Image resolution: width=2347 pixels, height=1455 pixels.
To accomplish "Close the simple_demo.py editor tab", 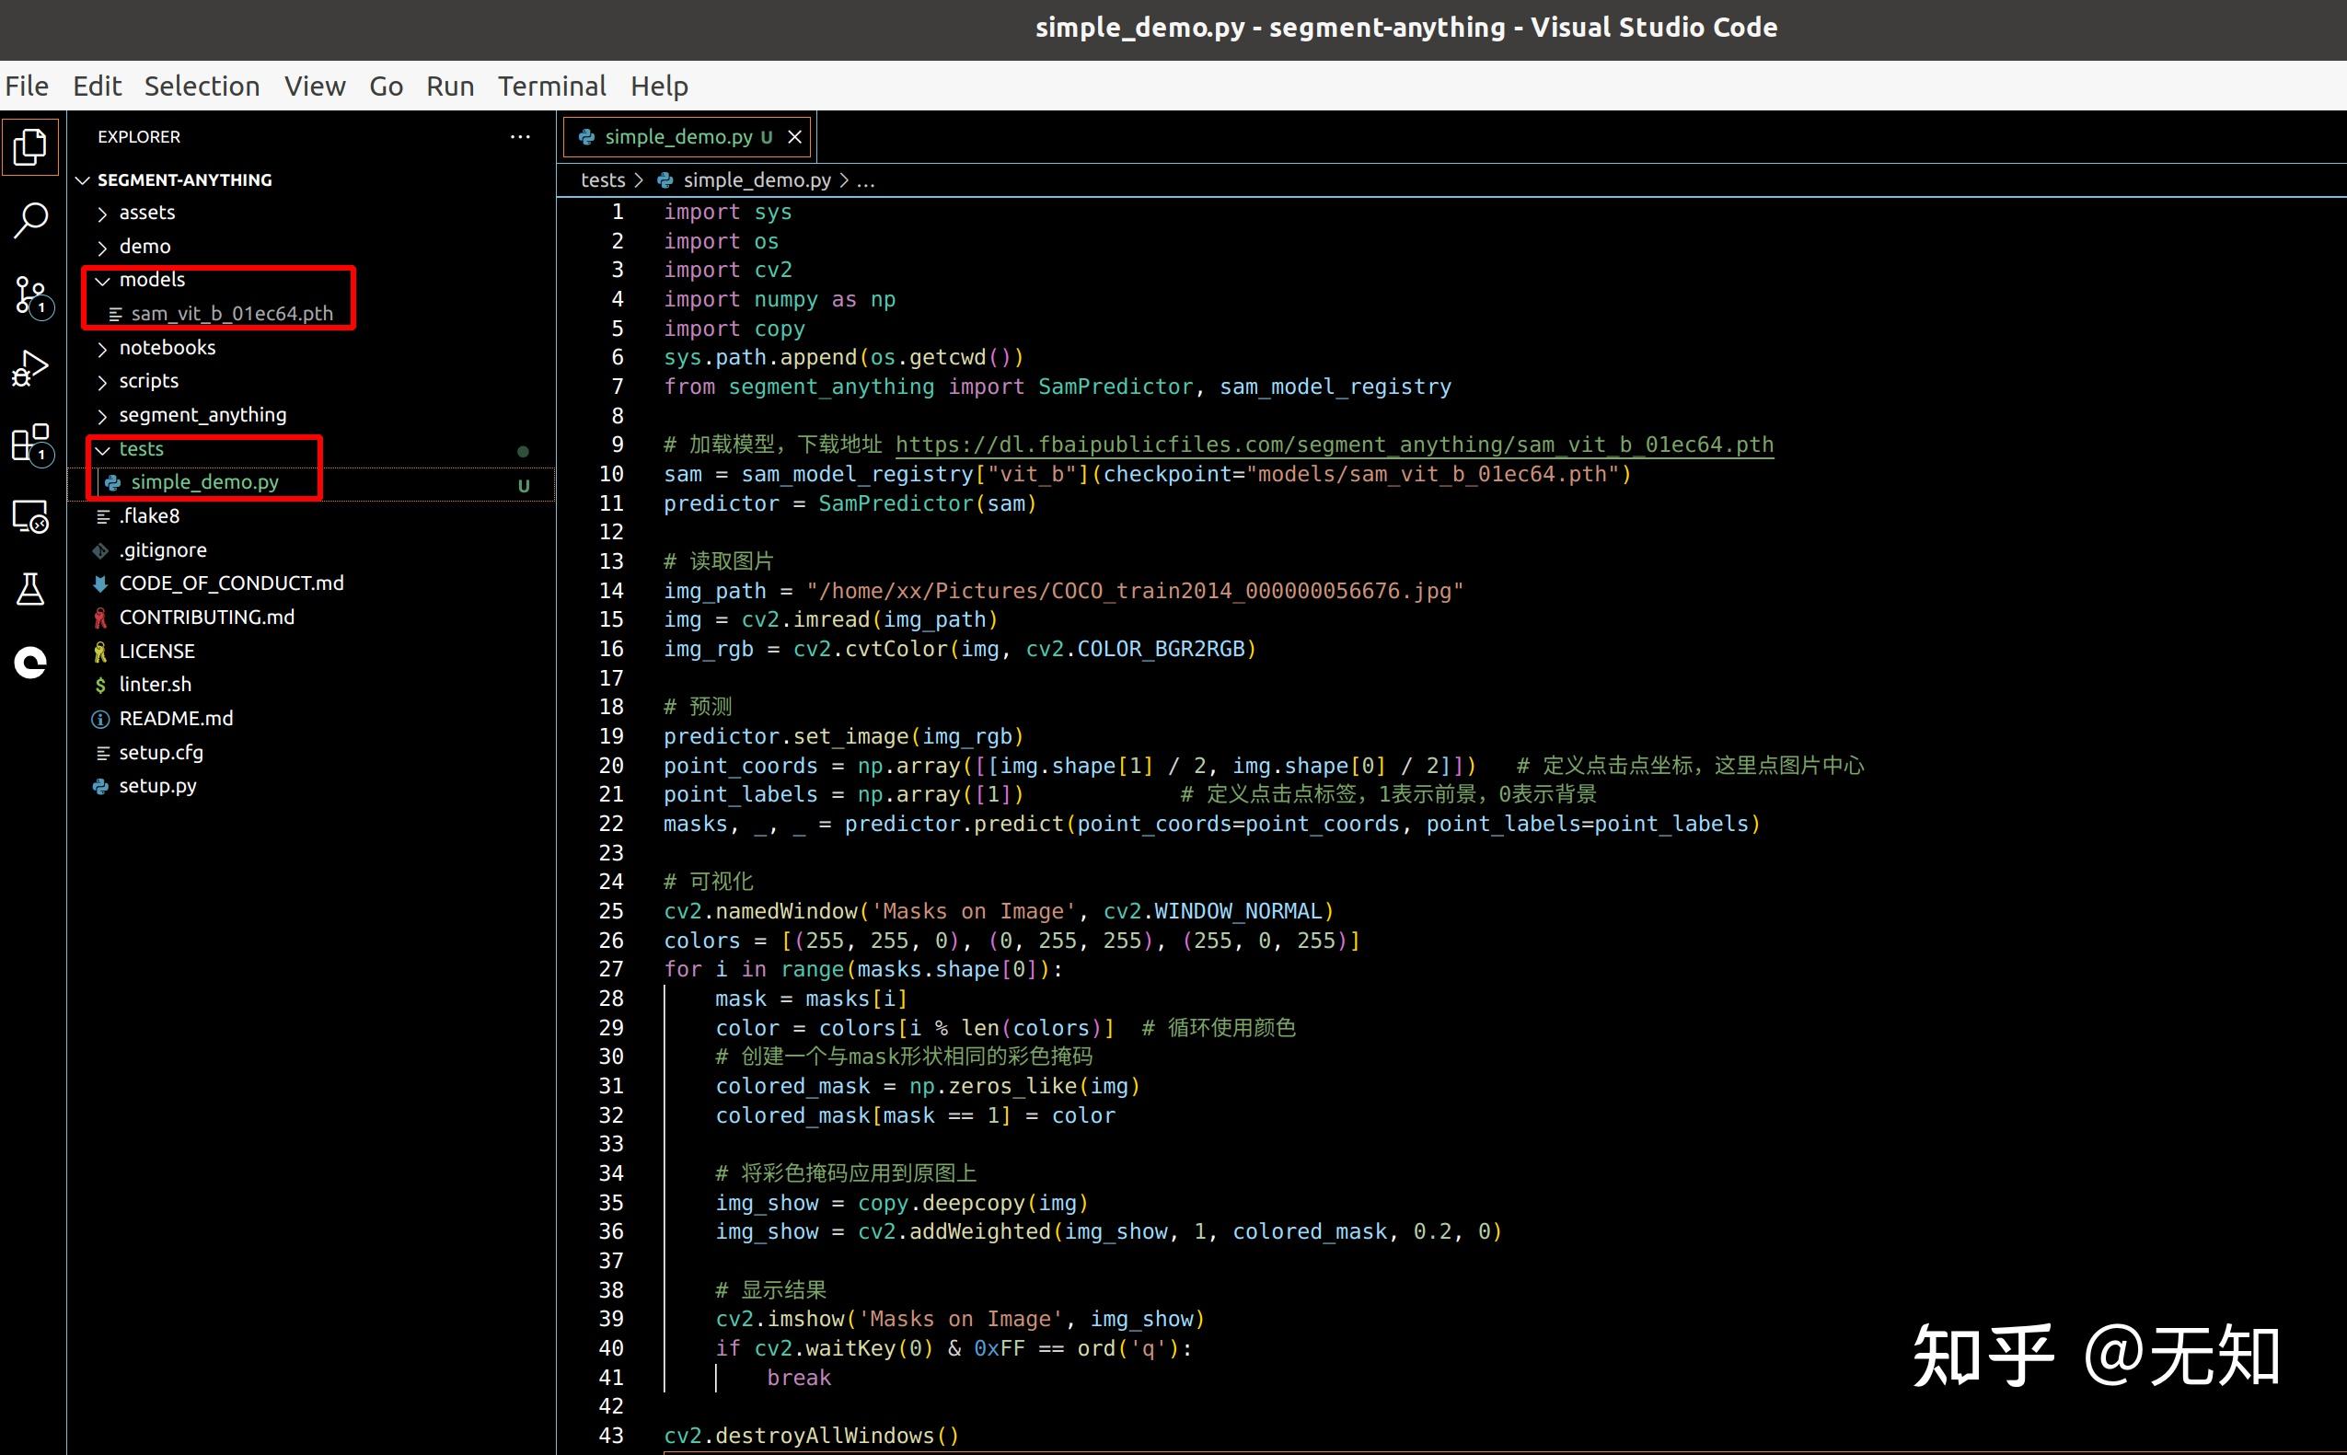I will point(795,136).
